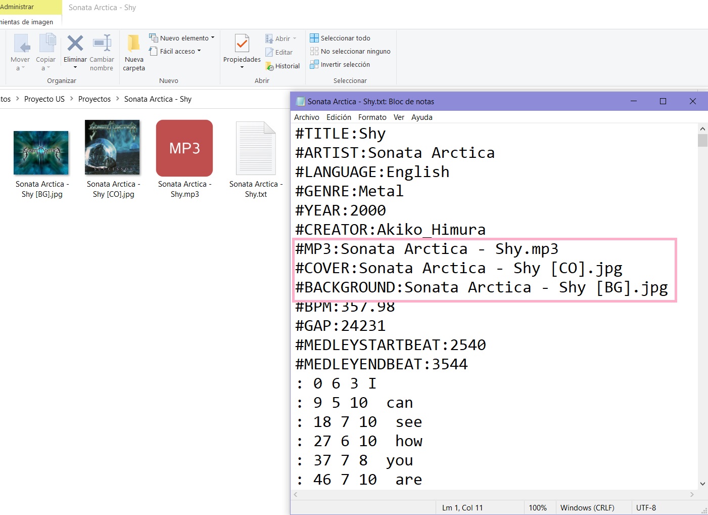The height and width of the screenshot is (515, 708).
Task: Go to Proyecto US in the breadcrumb
Action: coord(44,99)
